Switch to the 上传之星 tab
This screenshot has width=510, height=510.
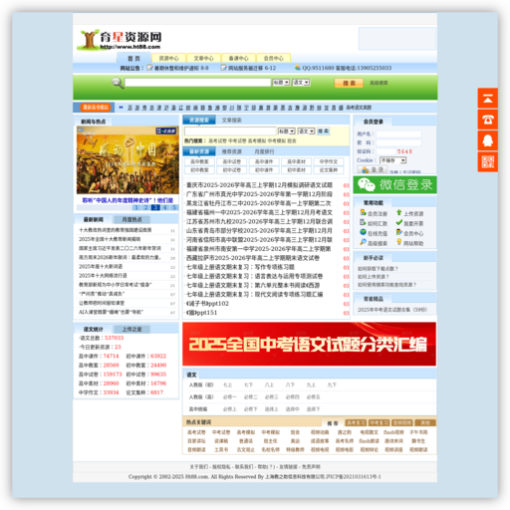[131, 329]
